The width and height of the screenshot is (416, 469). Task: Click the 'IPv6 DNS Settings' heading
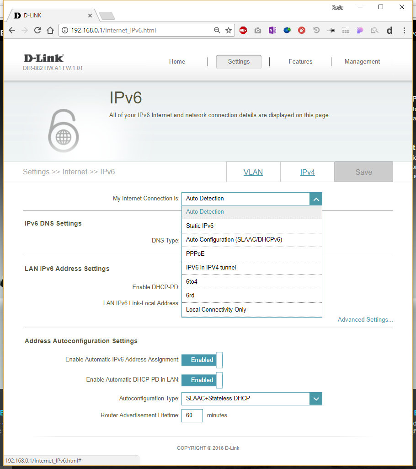point(53,223)
